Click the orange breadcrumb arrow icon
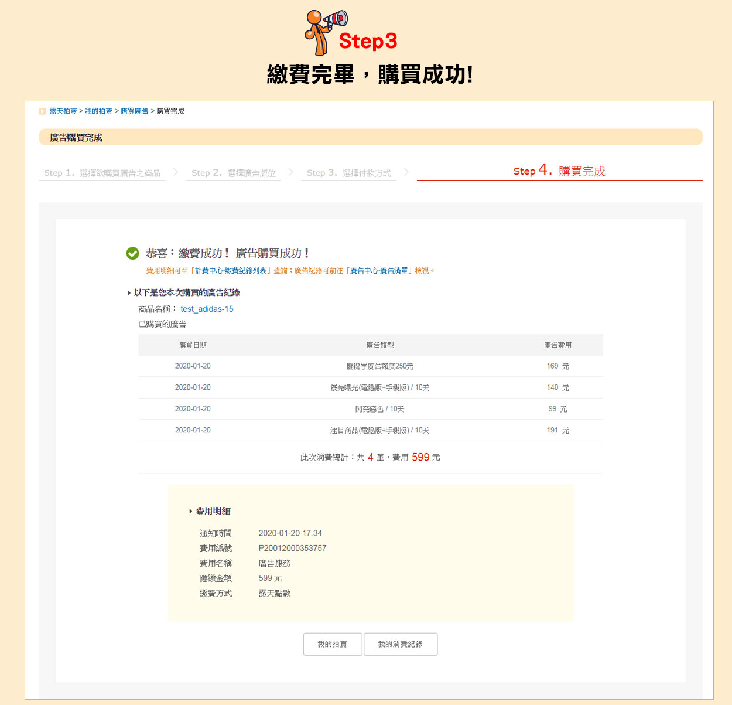732x705 pixels. pyautogui.click(x=42, y=111)
